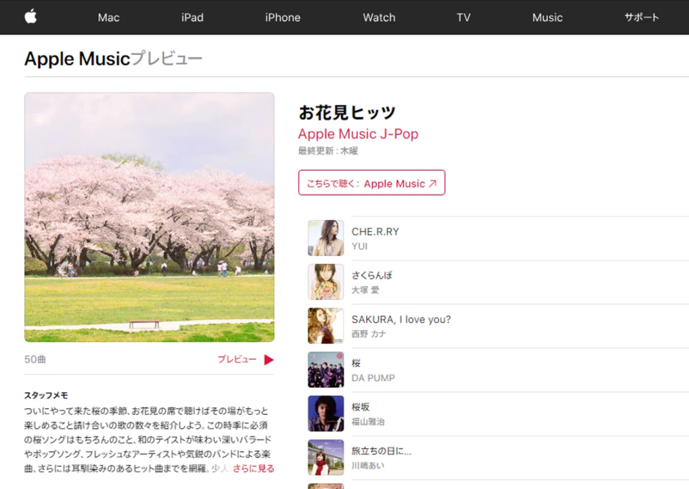This screenshot has height=489, width=689.
Task: Click the playlist title お花見ヒッツ
Action: [347, 112]
